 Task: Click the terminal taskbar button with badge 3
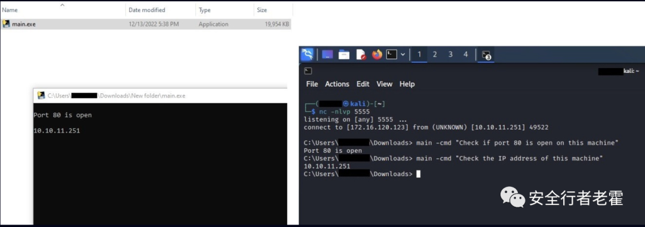coord(486,55)
